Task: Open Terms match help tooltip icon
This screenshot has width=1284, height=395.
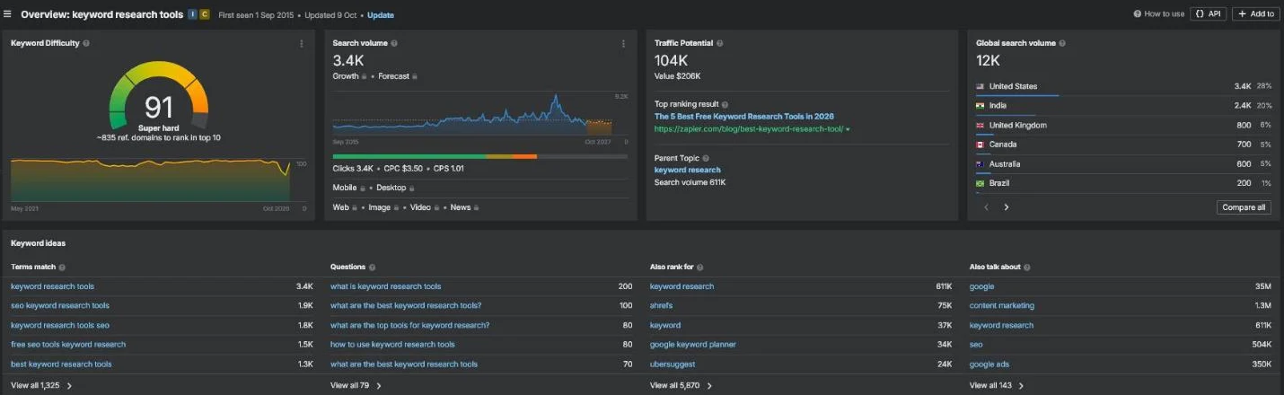Action: coord(62,268)
